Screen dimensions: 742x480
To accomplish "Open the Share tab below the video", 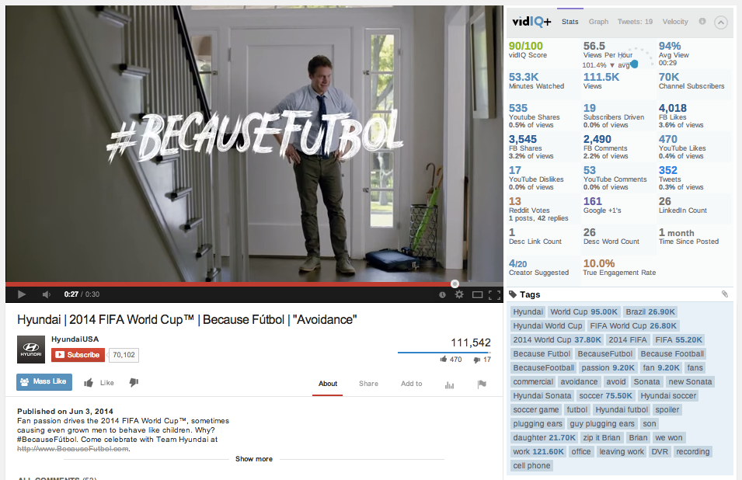I will tap(368, 384).
